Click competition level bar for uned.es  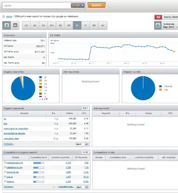point(38,182)
